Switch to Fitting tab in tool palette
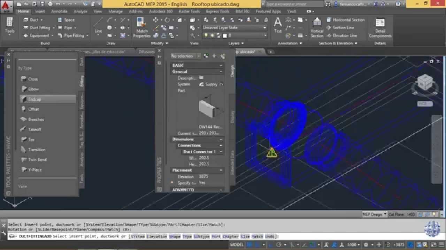This screenshot has height=250, width=446. [x=82, y=80]
